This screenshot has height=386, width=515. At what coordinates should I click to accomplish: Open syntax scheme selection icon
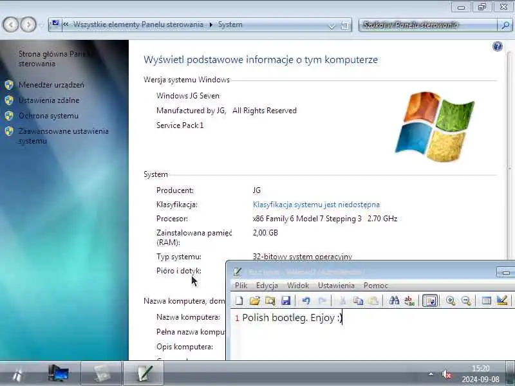487,300
